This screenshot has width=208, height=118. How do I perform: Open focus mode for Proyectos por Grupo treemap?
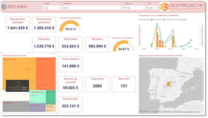pyautogui.click(x=53, y=54)
